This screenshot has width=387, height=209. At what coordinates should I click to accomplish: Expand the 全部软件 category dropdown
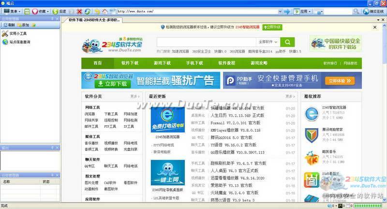coord(268,42)
